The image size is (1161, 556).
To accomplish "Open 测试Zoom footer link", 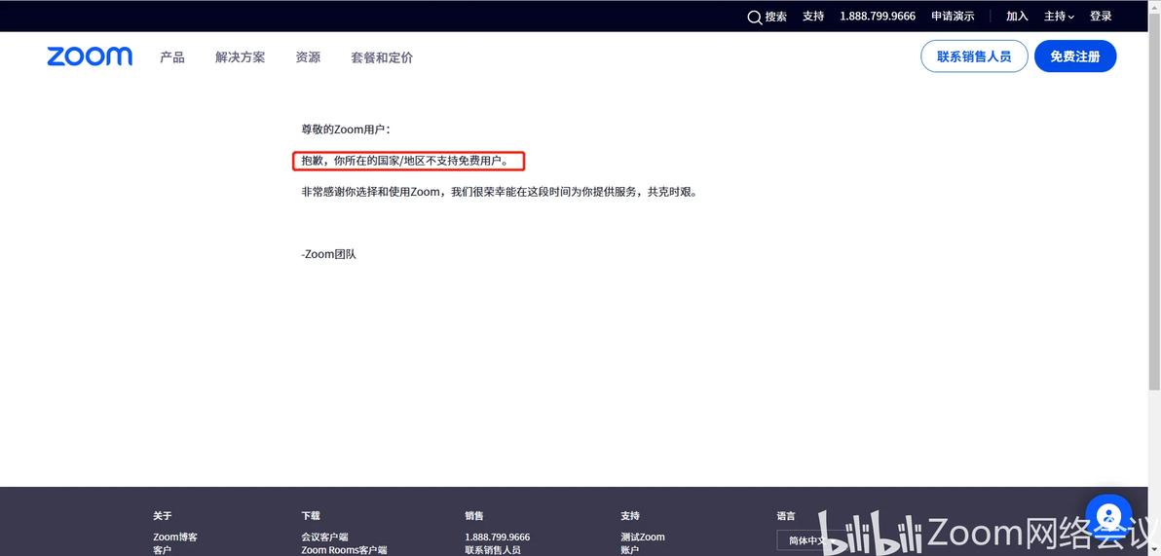I will (x=643, y=537).
